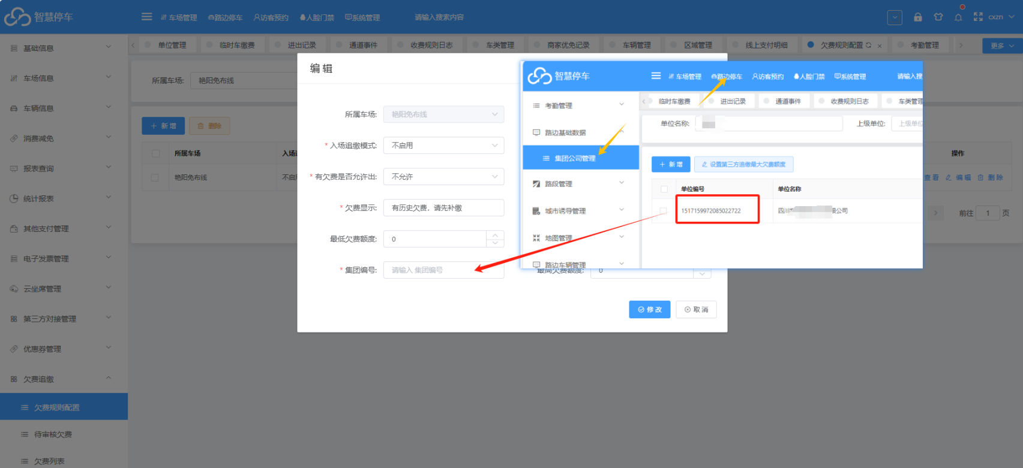Open the 入场追缴模式 dropdown
This screenshot has height=468, width=1023.
(443, 146)
